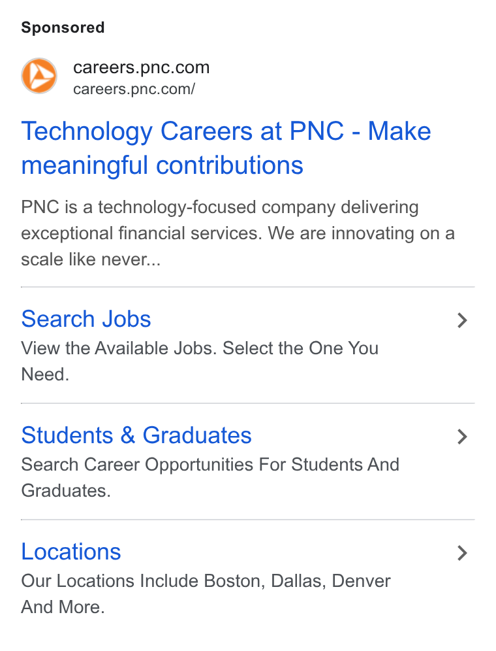Open the Locations chevron arrow
Viewport: 496px width, 651px height.
[x=462, y=552]
